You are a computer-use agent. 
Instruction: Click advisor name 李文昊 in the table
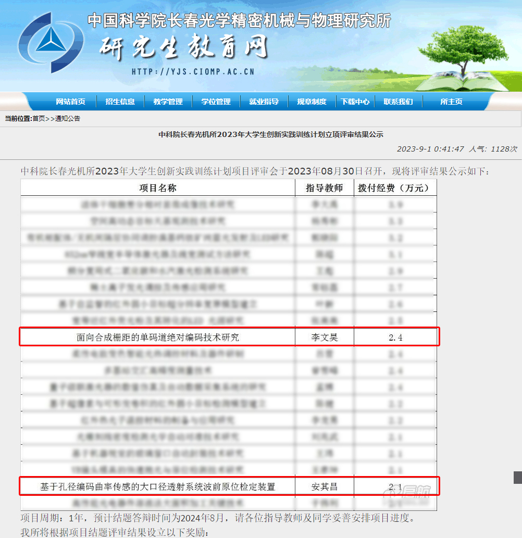point(325,337)
